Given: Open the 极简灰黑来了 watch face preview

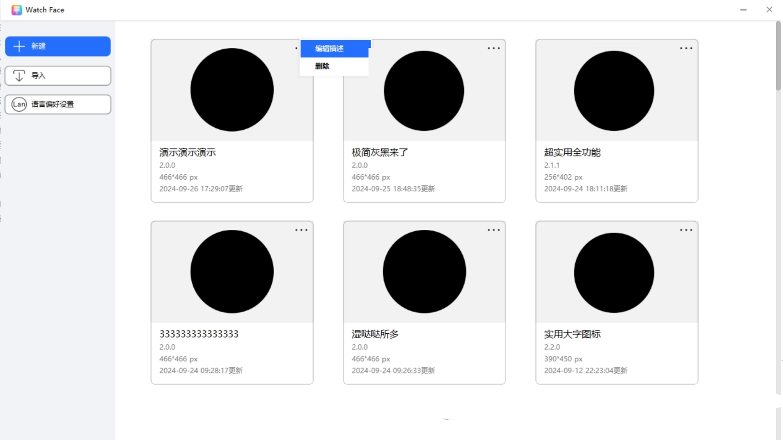Looking at the screenshot, I should tap(424, 91).
